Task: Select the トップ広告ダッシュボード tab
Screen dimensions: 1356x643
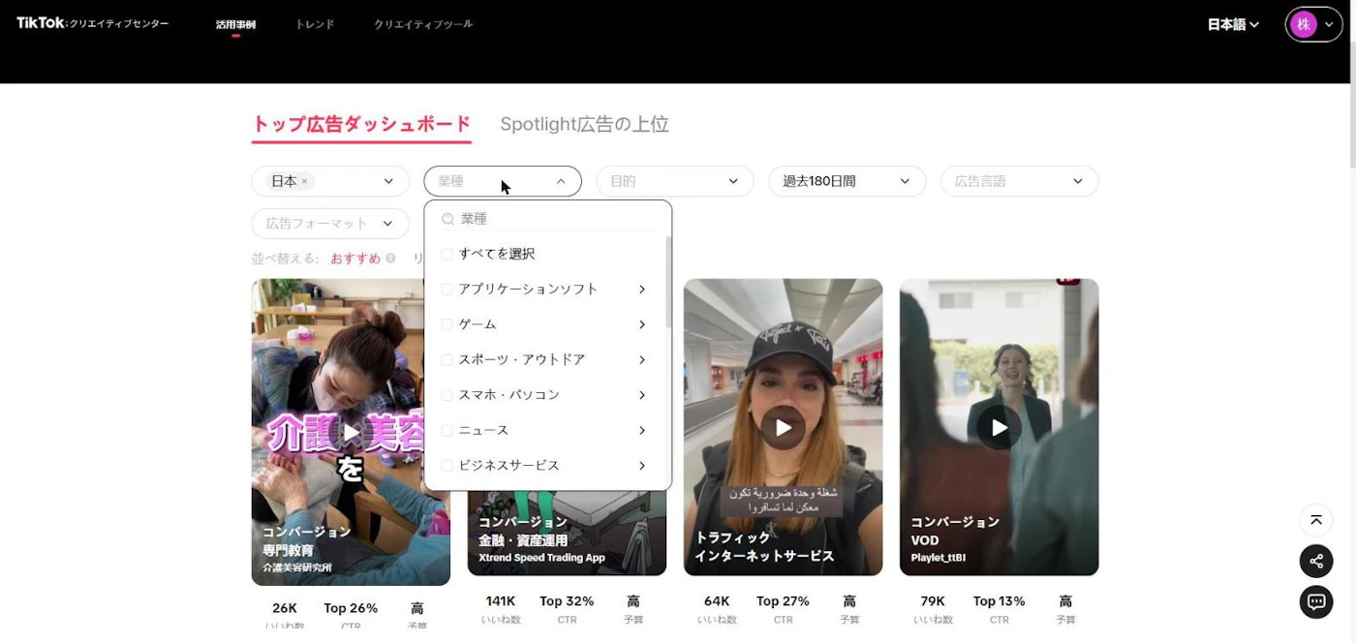Action: click(361, 124)
